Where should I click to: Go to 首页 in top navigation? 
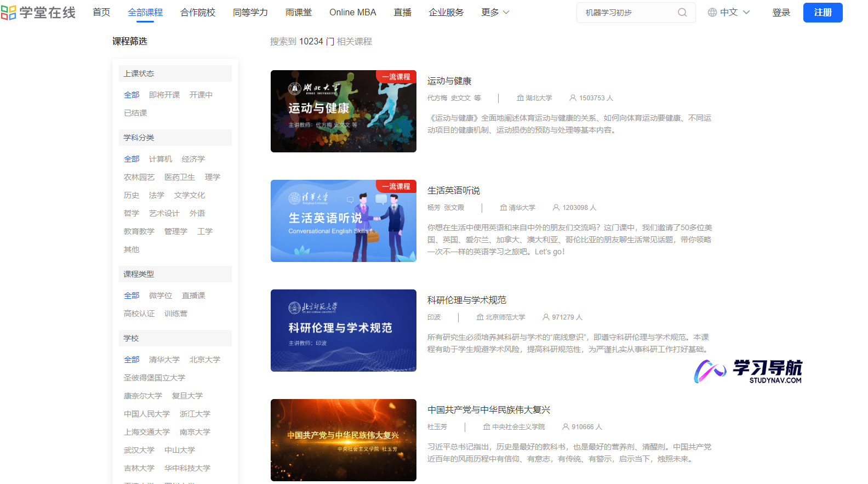tap(101, 13)
